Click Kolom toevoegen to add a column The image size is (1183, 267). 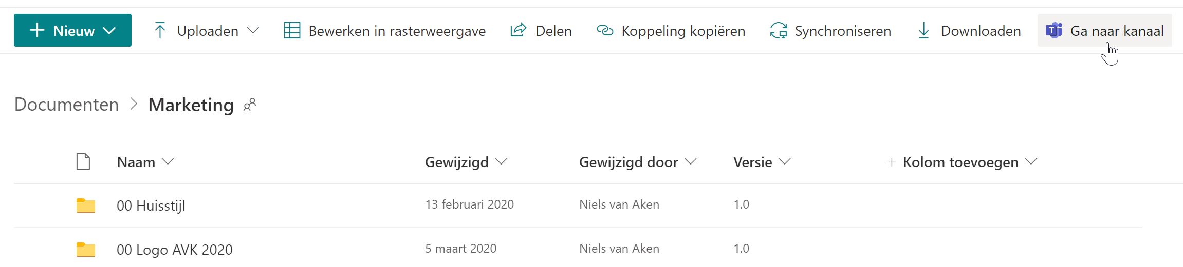coord(962,162)
